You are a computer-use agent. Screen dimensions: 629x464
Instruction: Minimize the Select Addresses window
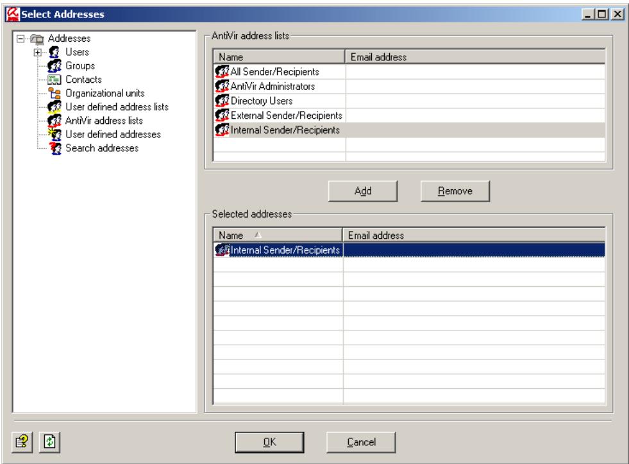click(x=588, y=15)
